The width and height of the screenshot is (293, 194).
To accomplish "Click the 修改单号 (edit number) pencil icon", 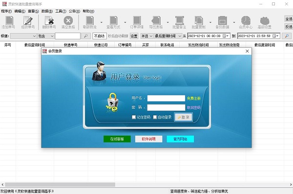I will (28, 22).
